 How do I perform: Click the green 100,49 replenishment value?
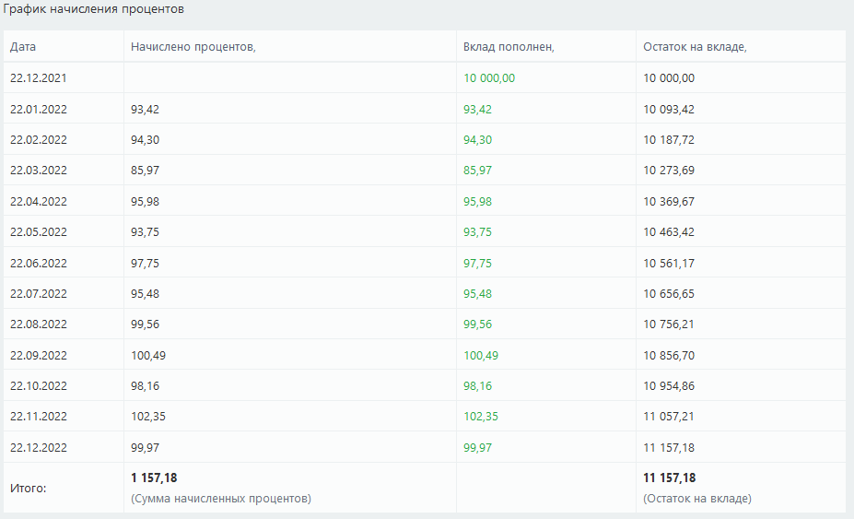pos(481,355)
